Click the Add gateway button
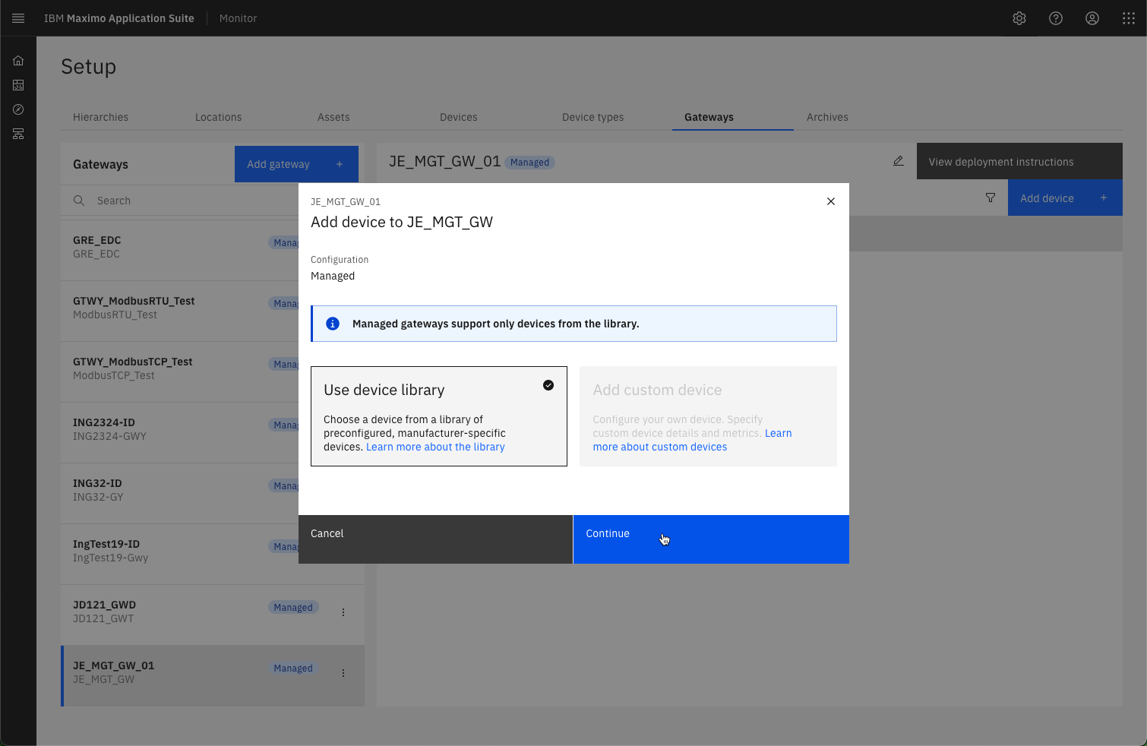The height and width of the screenshot is (746, 1147). (x=296, y=164)
